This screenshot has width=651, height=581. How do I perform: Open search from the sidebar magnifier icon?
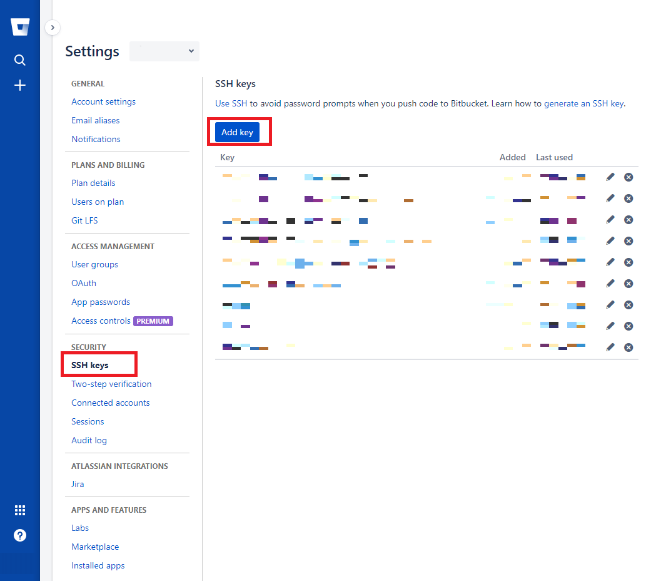[19, 59]
